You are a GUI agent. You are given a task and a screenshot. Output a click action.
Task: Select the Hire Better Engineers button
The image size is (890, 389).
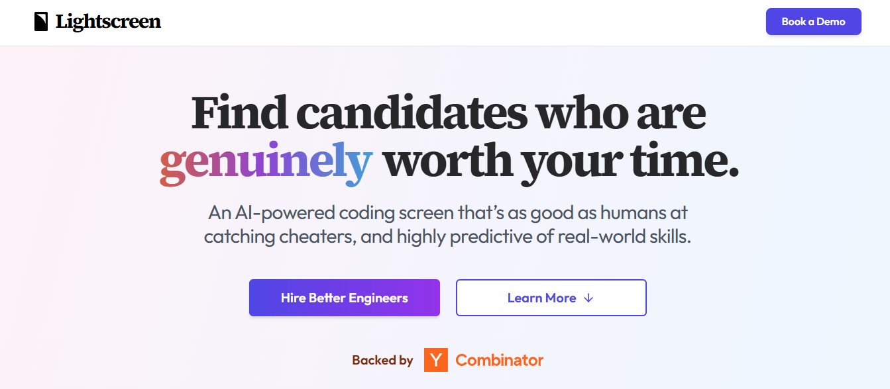[x=345, y=298]
